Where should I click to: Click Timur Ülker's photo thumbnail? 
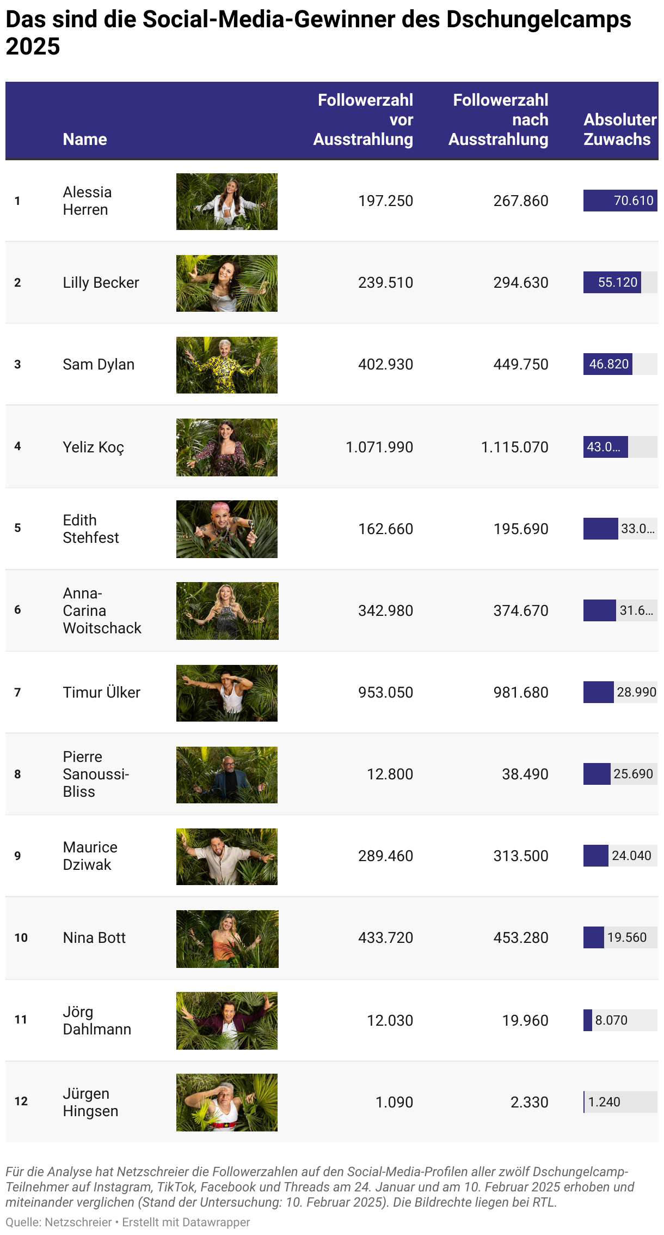coord(226,693)
